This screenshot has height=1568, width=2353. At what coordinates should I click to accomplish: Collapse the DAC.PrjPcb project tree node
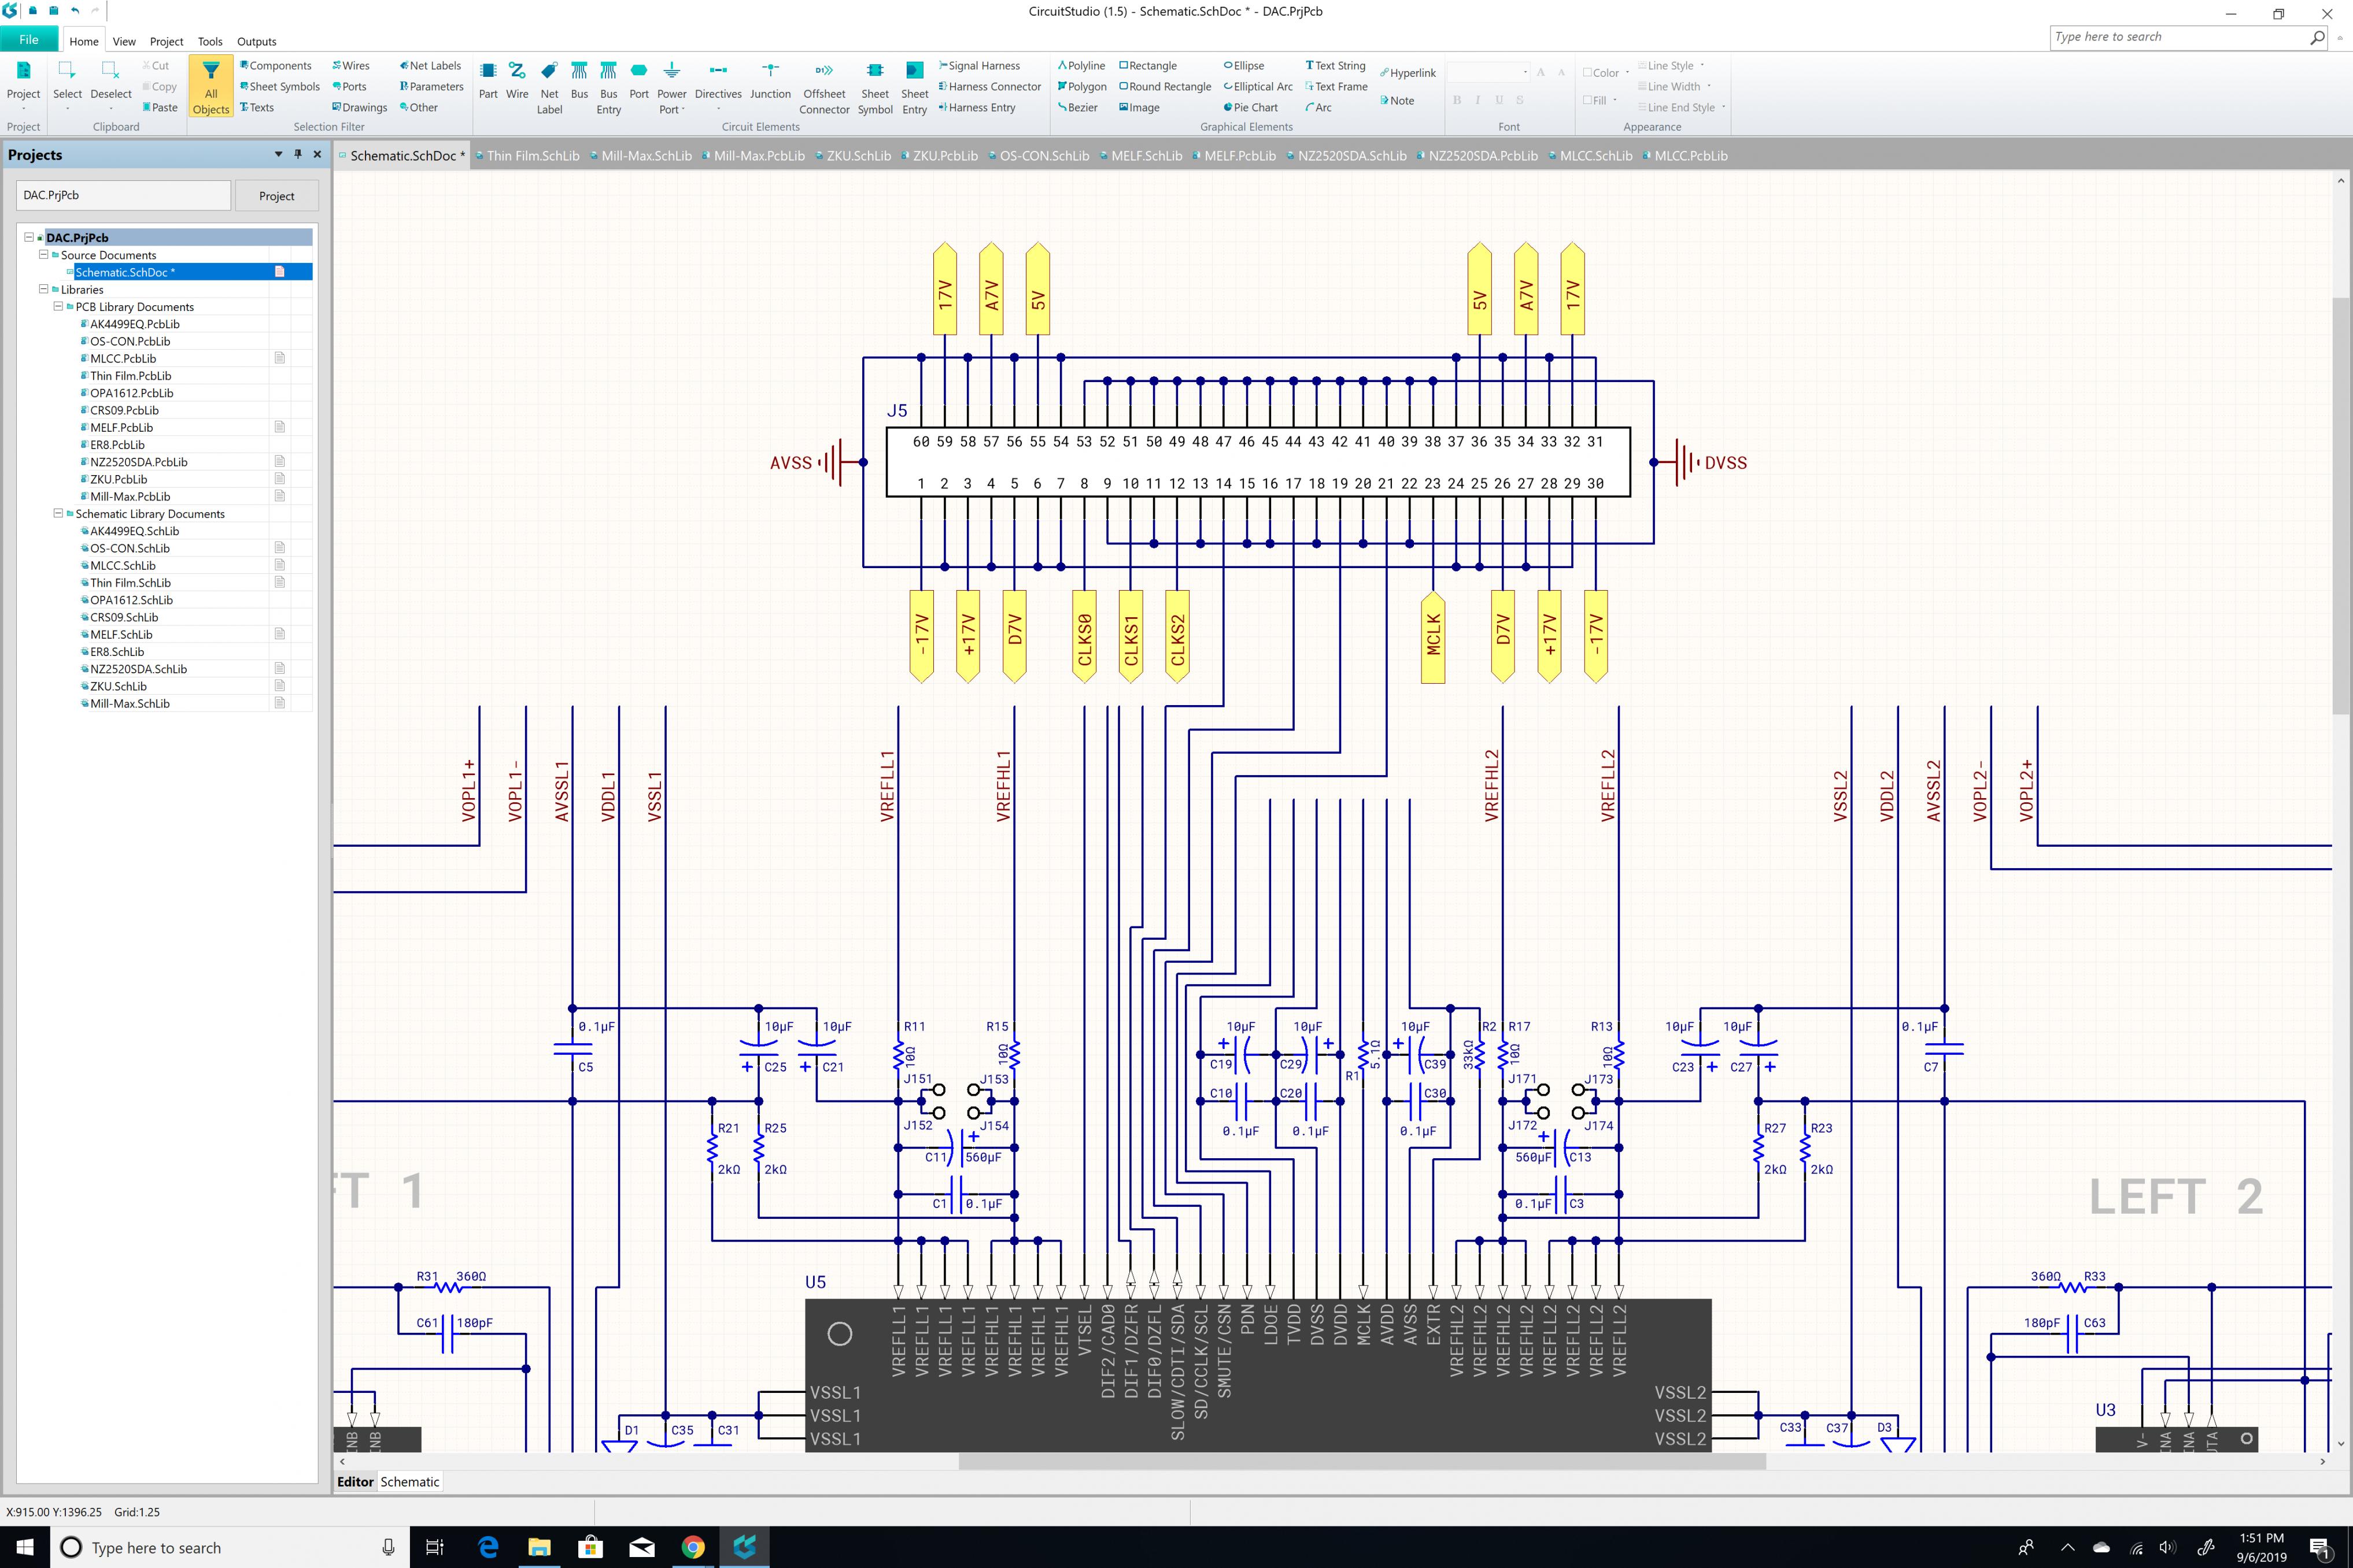(29, 237)
